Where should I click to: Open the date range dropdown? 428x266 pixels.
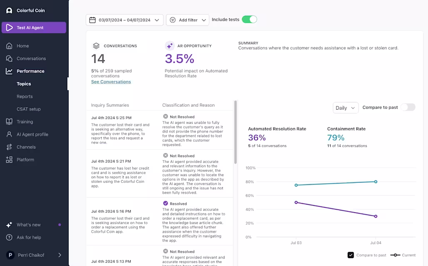click(x=124, y=20)
